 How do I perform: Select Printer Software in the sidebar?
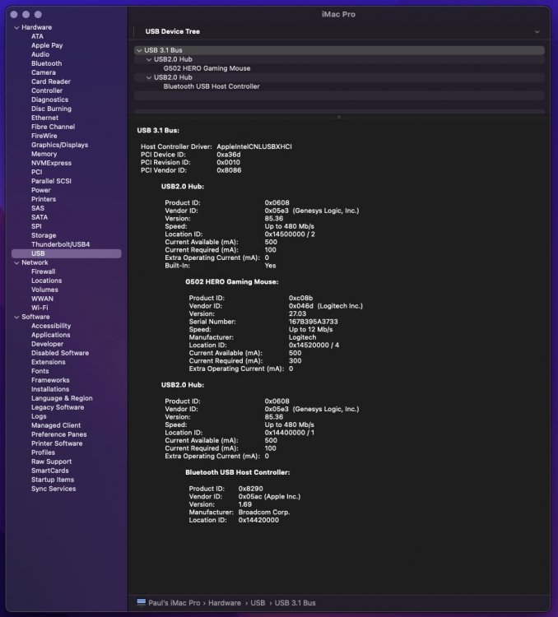point(57,444)
